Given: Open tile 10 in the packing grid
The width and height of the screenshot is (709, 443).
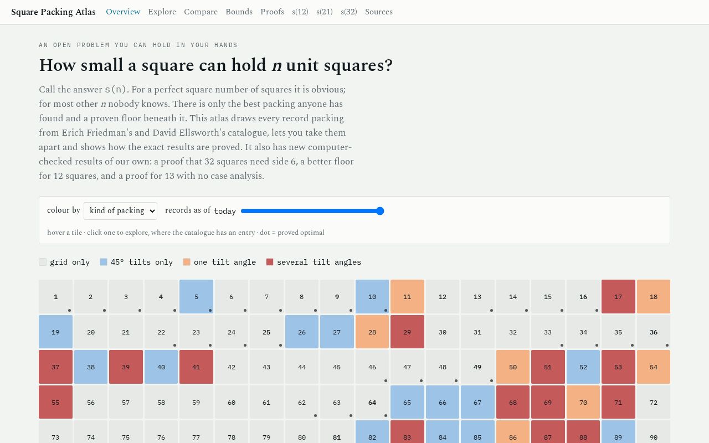Looking at the screenshot, I should coord(372,297).
